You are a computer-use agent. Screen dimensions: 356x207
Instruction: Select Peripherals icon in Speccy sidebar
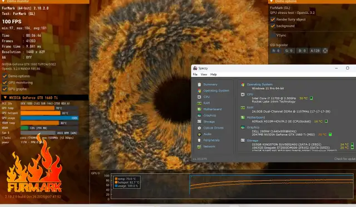199,140
